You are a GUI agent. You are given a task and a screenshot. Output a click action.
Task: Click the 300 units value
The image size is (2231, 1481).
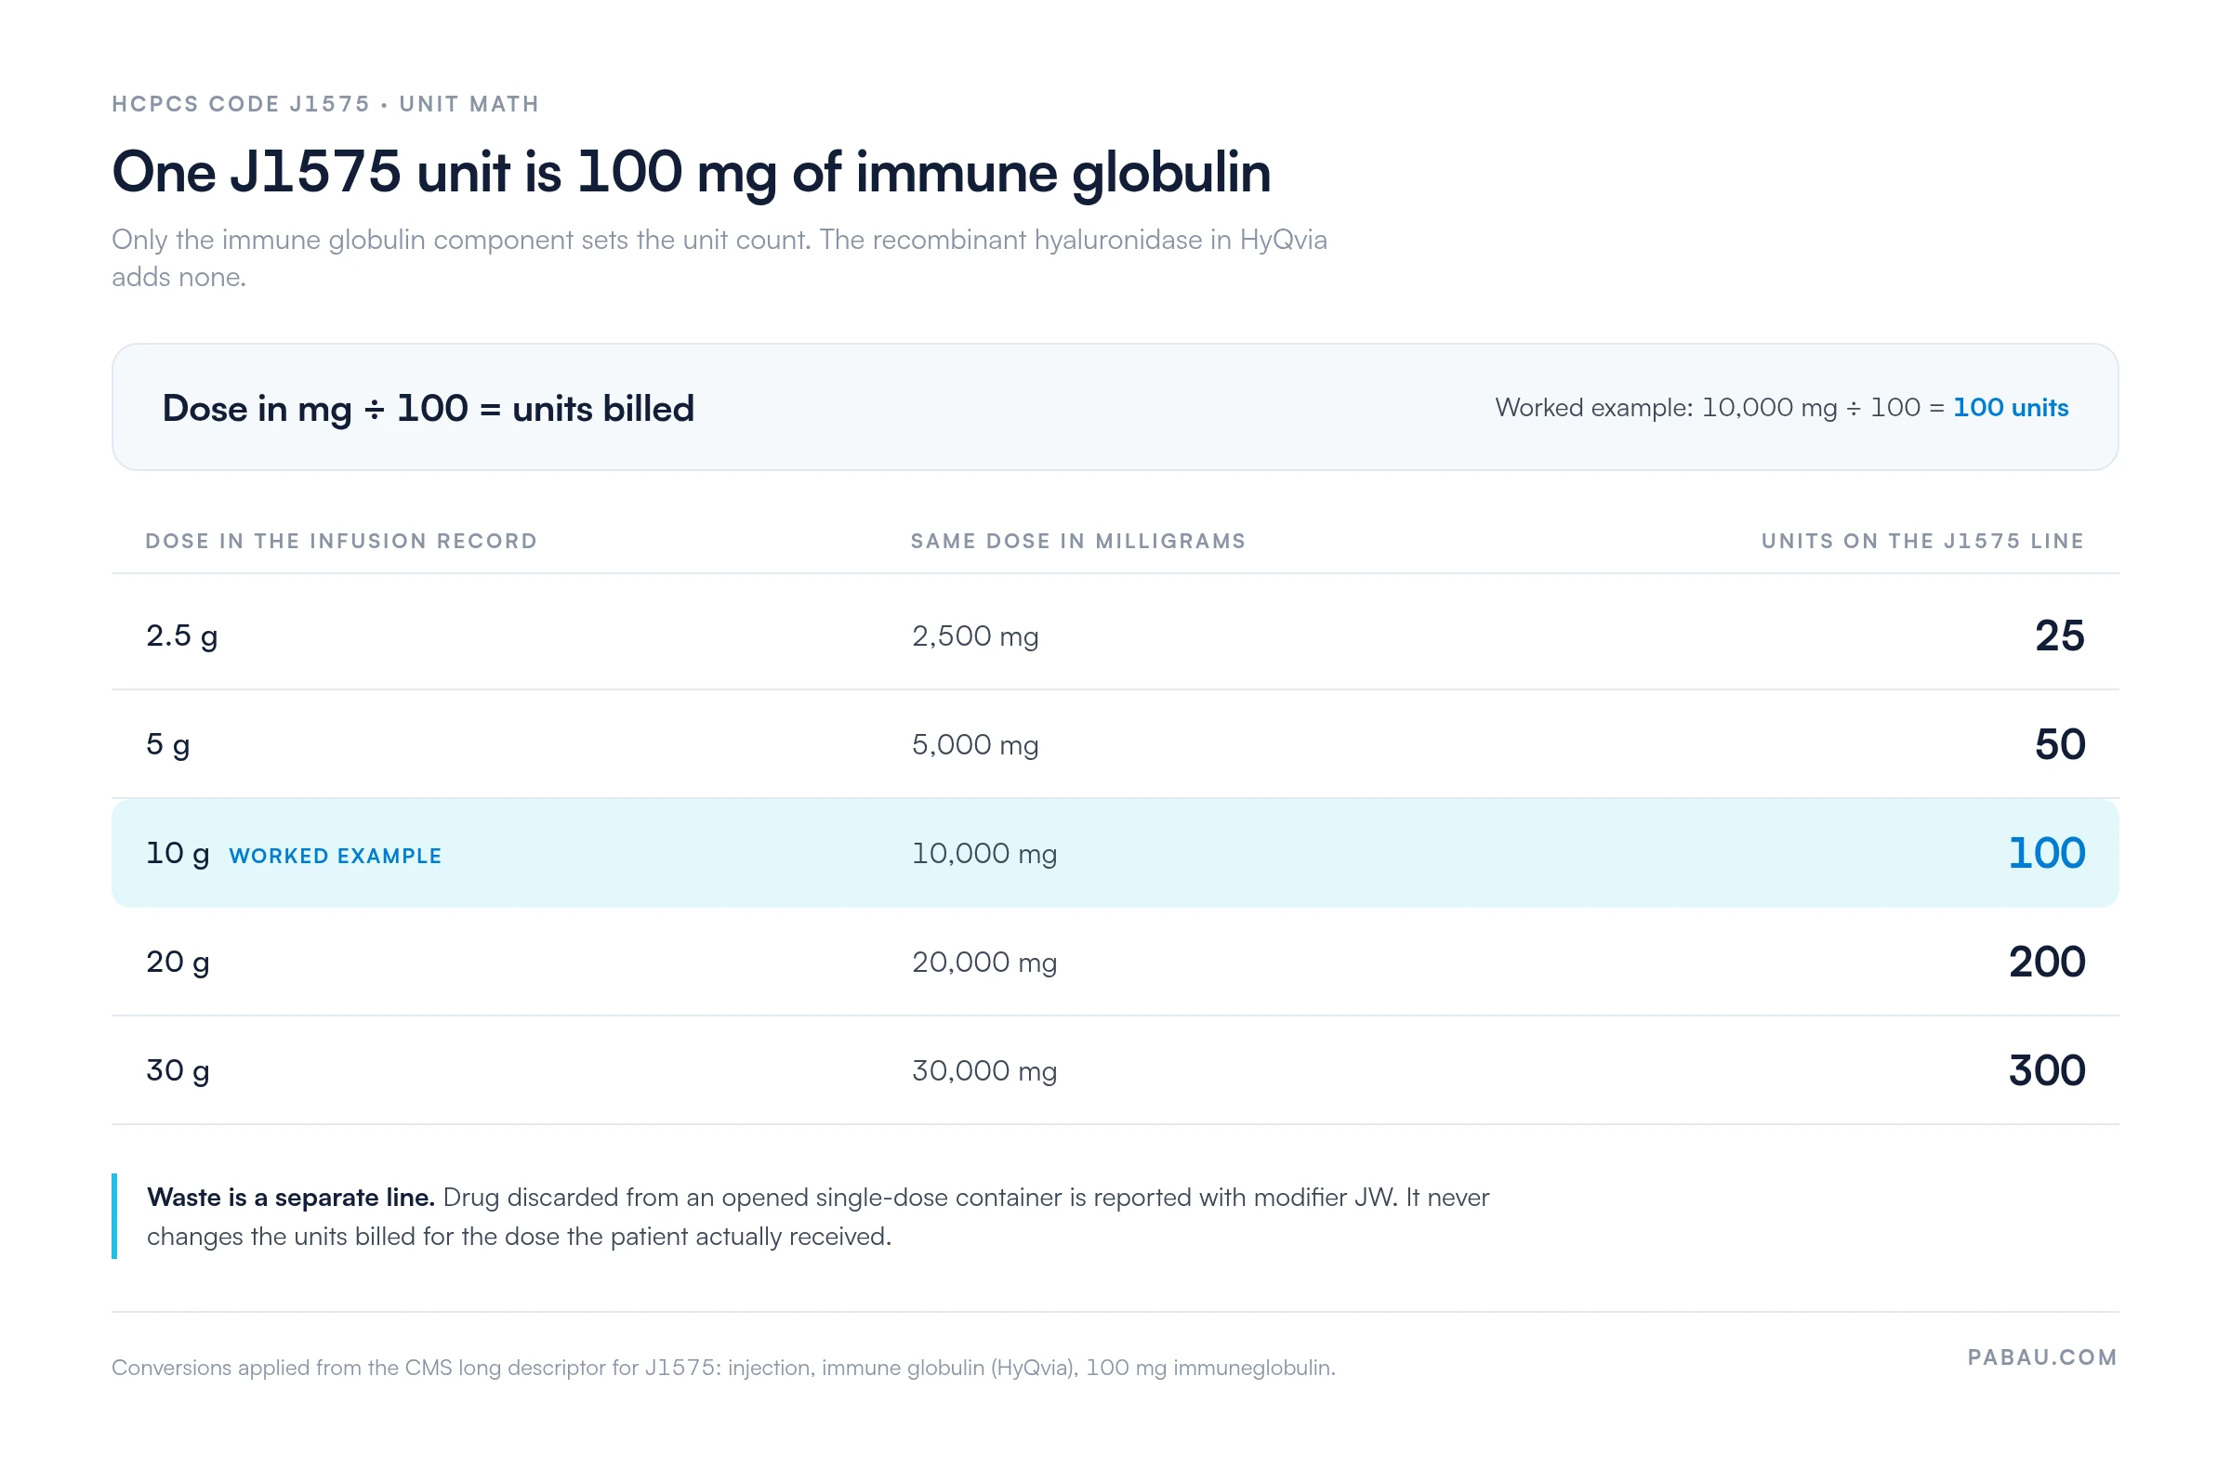coord(2047,1070)
